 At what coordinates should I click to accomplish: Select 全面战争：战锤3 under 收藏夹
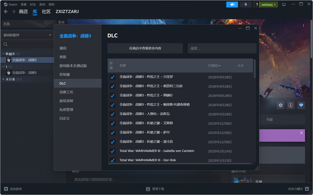coord(27,60)
